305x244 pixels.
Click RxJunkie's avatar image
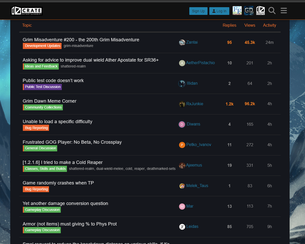pos(182,104)
